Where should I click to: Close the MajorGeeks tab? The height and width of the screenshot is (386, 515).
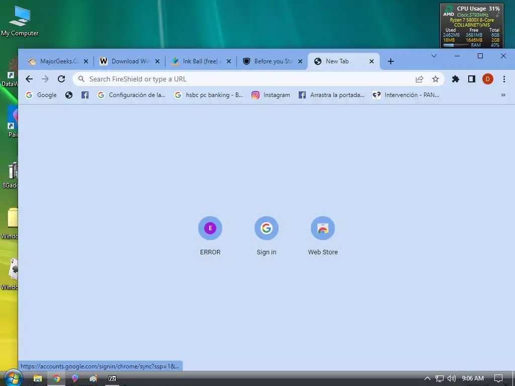tap(85, 61)
